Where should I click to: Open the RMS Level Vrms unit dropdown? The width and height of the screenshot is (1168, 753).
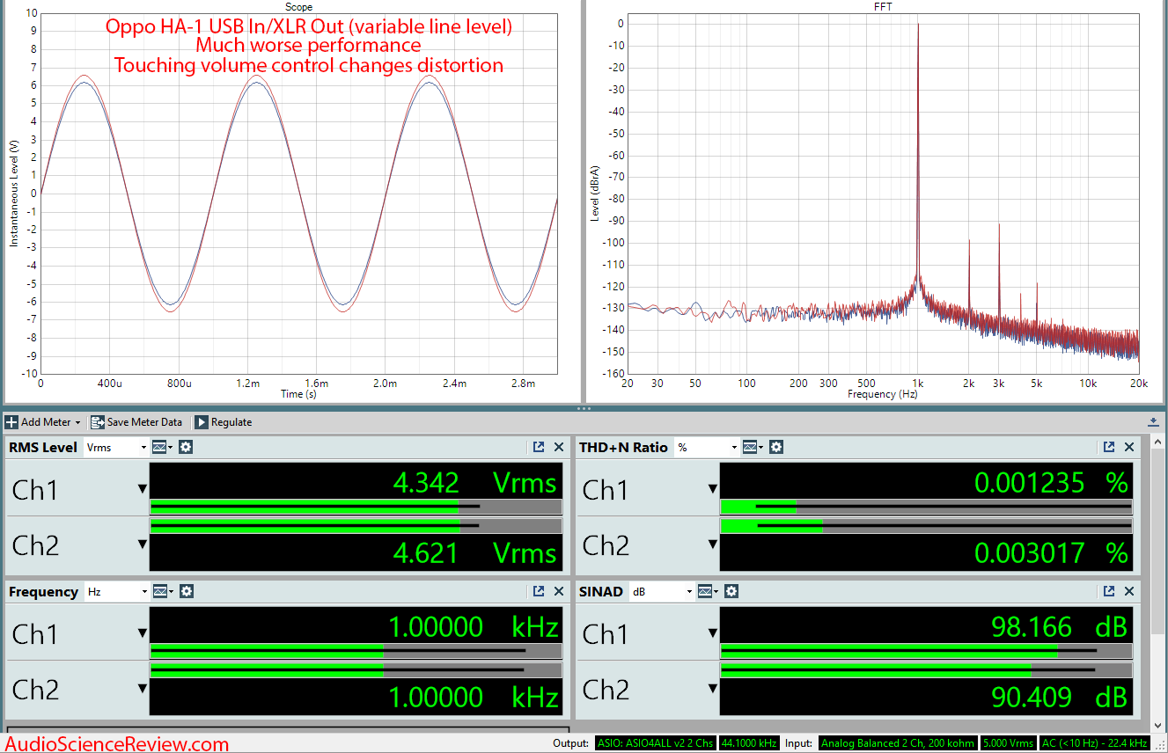coord(116,447)
